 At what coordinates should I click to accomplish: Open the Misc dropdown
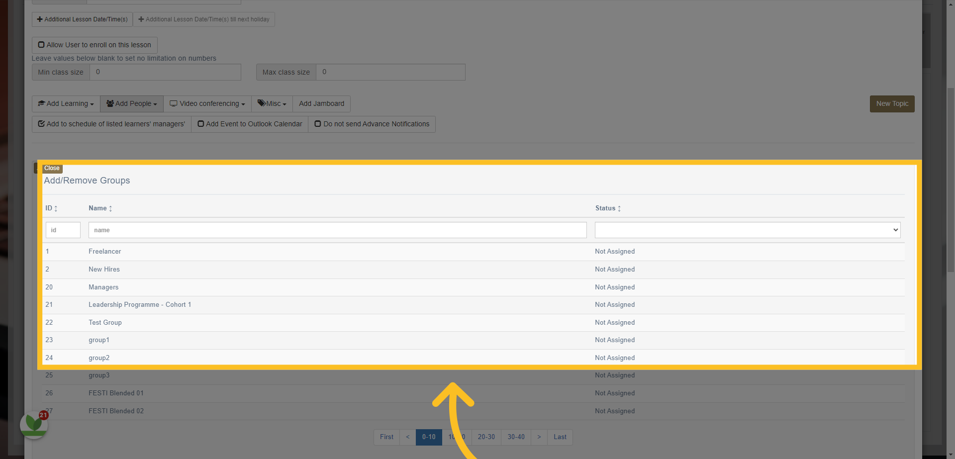coord(272,104)
